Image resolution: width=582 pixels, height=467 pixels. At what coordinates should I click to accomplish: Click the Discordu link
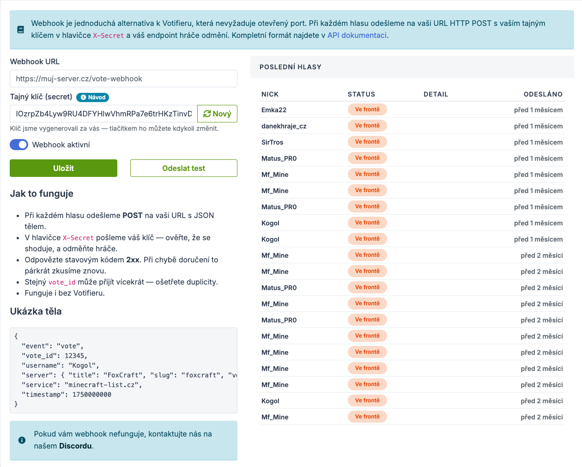[76, 446]
